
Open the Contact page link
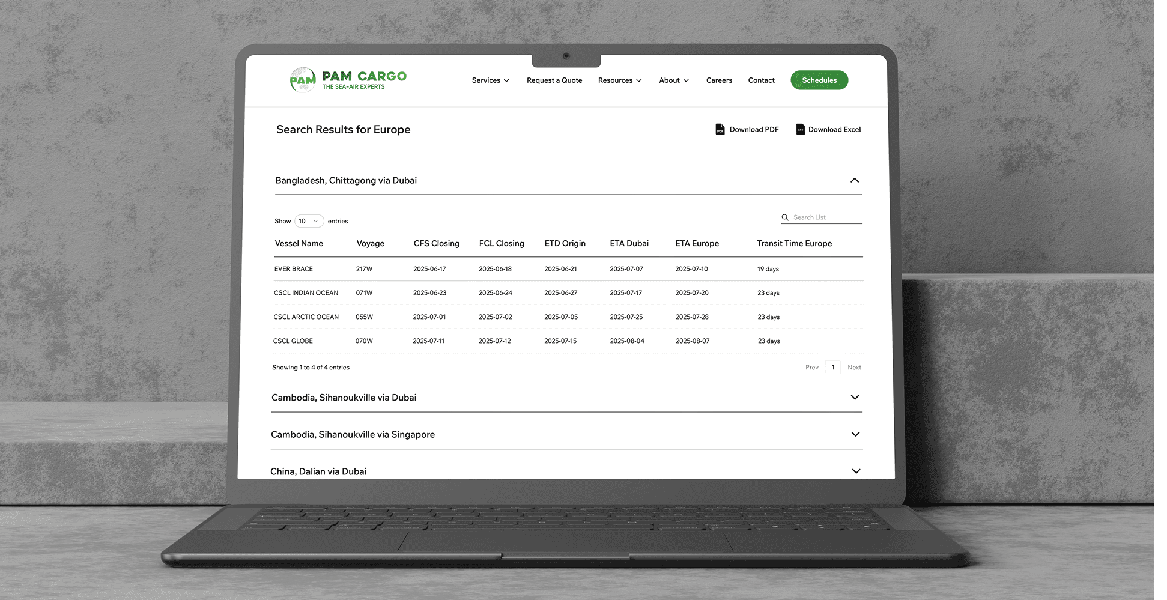(761, 80)
